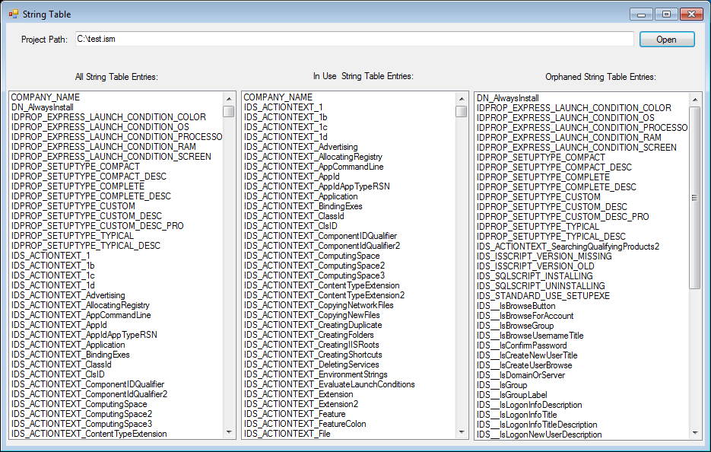The height and width of the screenshot is (452, 711).
Task: Click the String Table window title icon
Action: [14, 14]
